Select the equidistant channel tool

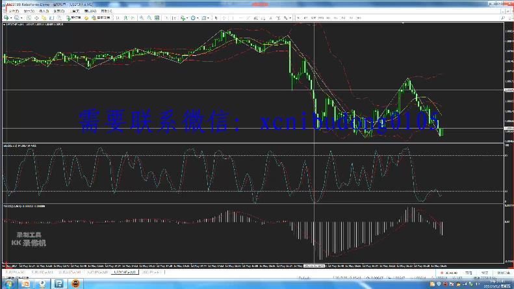click(x=255, y=18)
